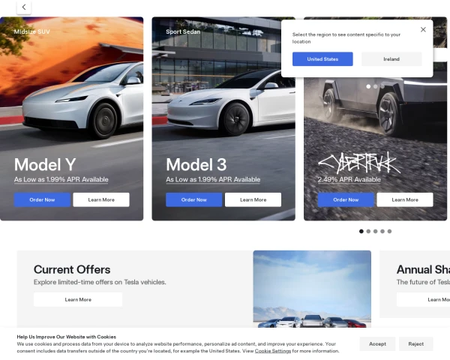Order the Model 3 now

[x=194, y=199]
